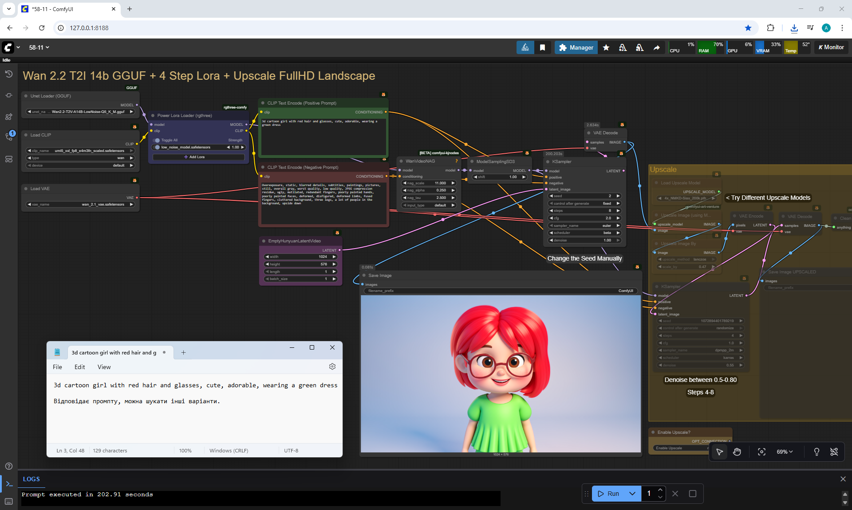
Task: Select the hand pan tool
Action: (737, 452)
